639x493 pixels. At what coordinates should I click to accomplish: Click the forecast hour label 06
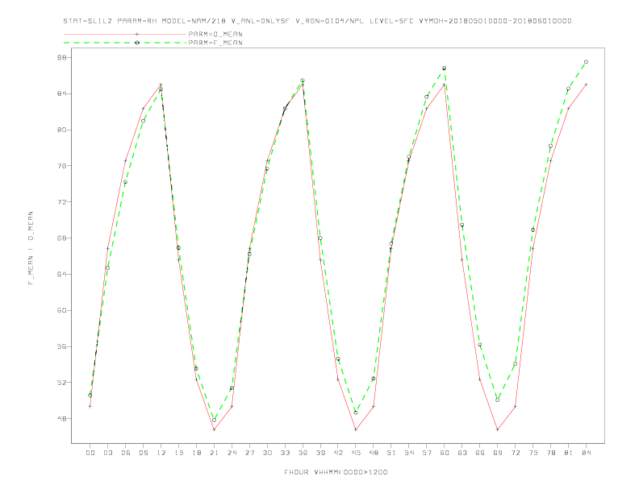pos(126,453)
